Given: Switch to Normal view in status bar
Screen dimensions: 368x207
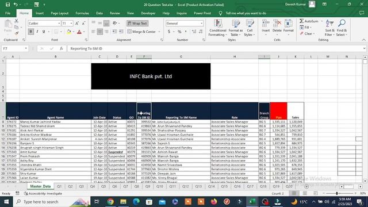Looking at the screenshot, I should (294, 193).
